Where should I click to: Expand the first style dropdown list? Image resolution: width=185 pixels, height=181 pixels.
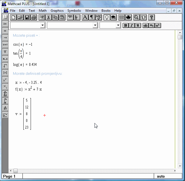42,25
